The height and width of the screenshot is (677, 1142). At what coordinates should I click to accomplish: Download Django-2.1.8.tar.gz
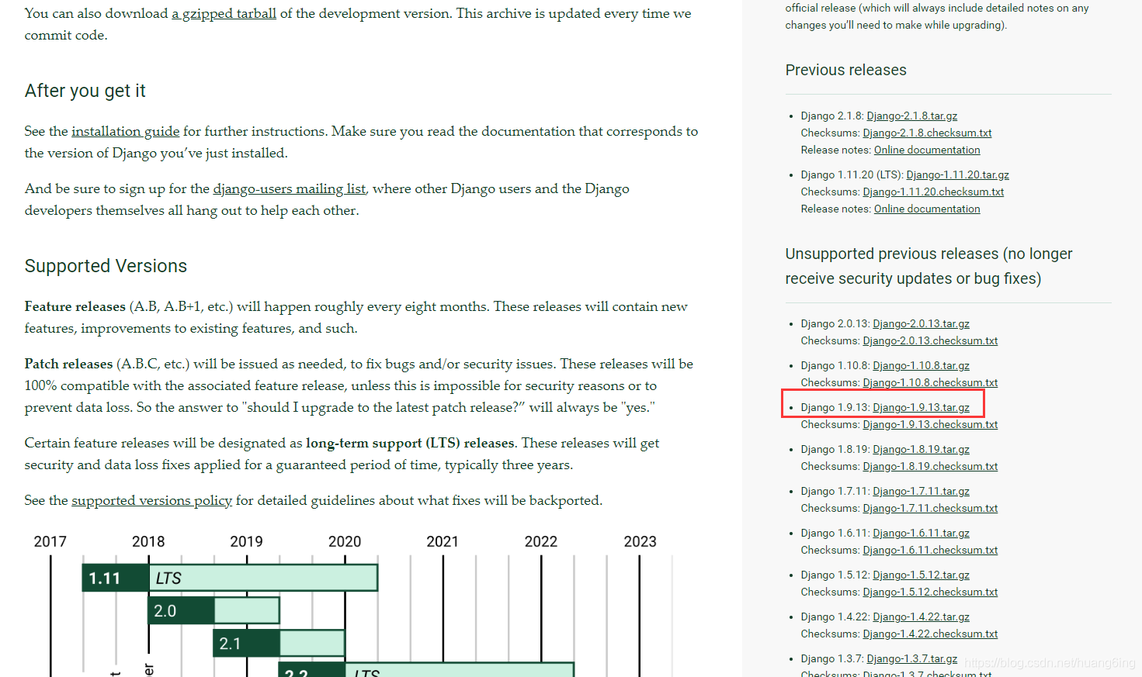(912, 116)
